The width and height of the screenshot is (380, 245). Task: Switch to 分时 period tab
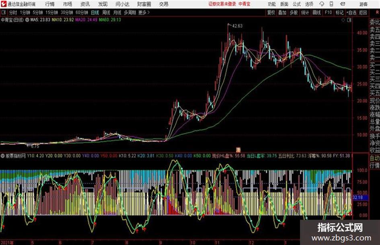coord(13,12)
